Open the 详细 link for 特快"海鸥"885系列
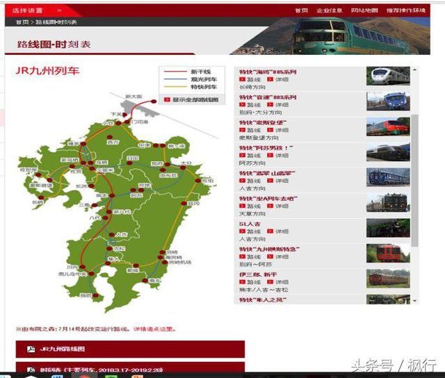 tap(278, 79)
